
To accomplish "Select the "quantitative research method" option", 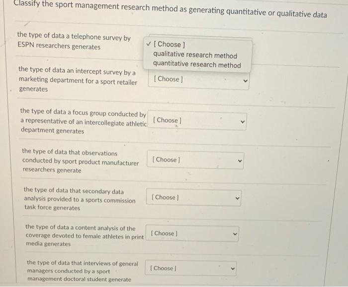I will coord(197,65).
